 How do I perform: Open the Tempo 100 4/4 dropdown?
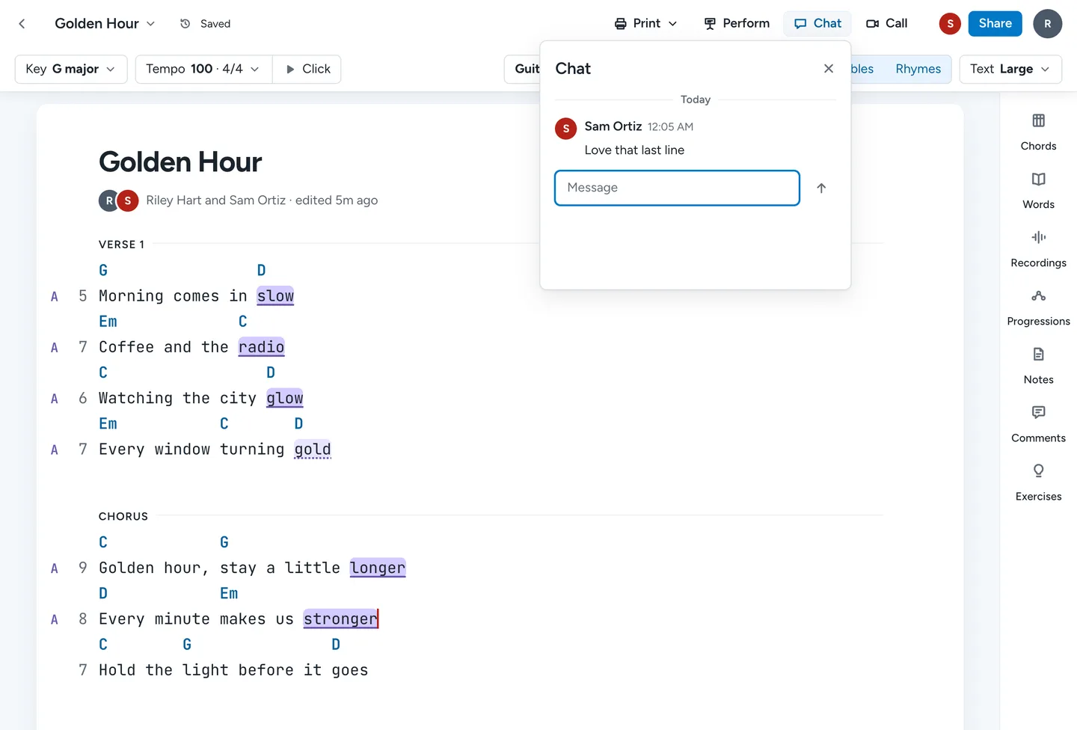(x=203, y=69)
